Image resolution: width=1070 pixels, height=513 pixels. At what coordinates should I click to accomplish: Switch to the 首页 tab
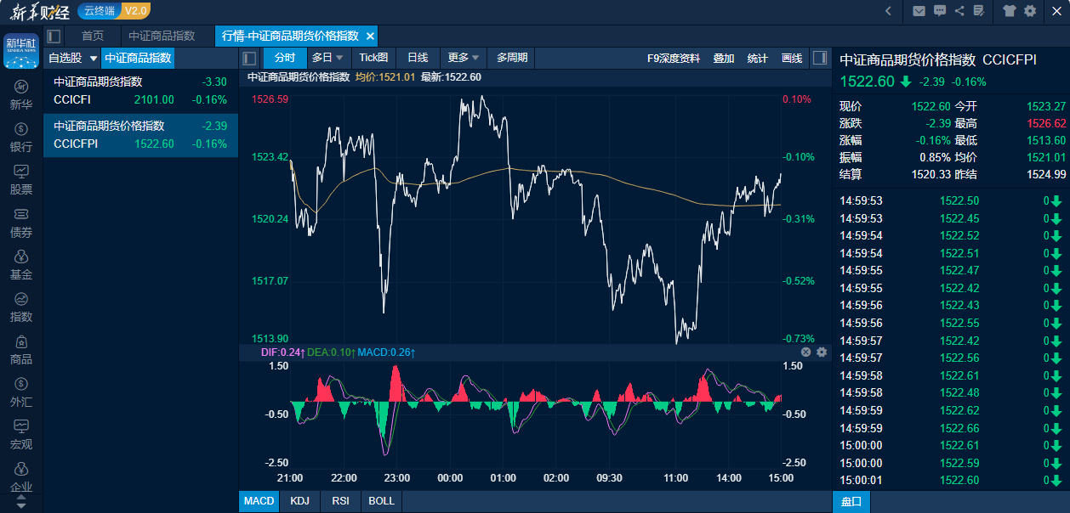coord(92,36)
